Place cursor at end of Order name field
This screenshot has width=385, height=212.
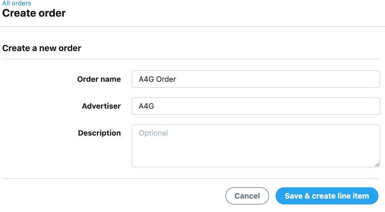(x=346, y=79)
